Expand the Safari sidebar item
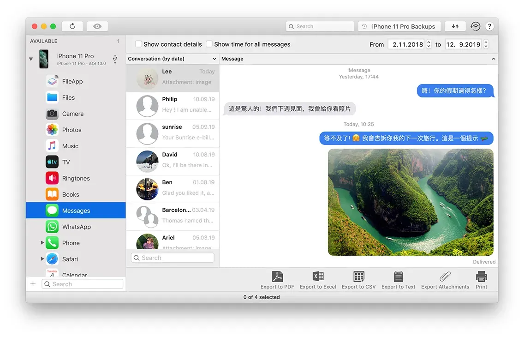 [x=42, y=259]
